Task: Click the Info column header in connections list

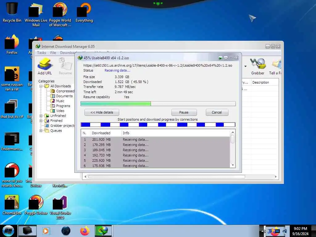Action: point(175,133)
